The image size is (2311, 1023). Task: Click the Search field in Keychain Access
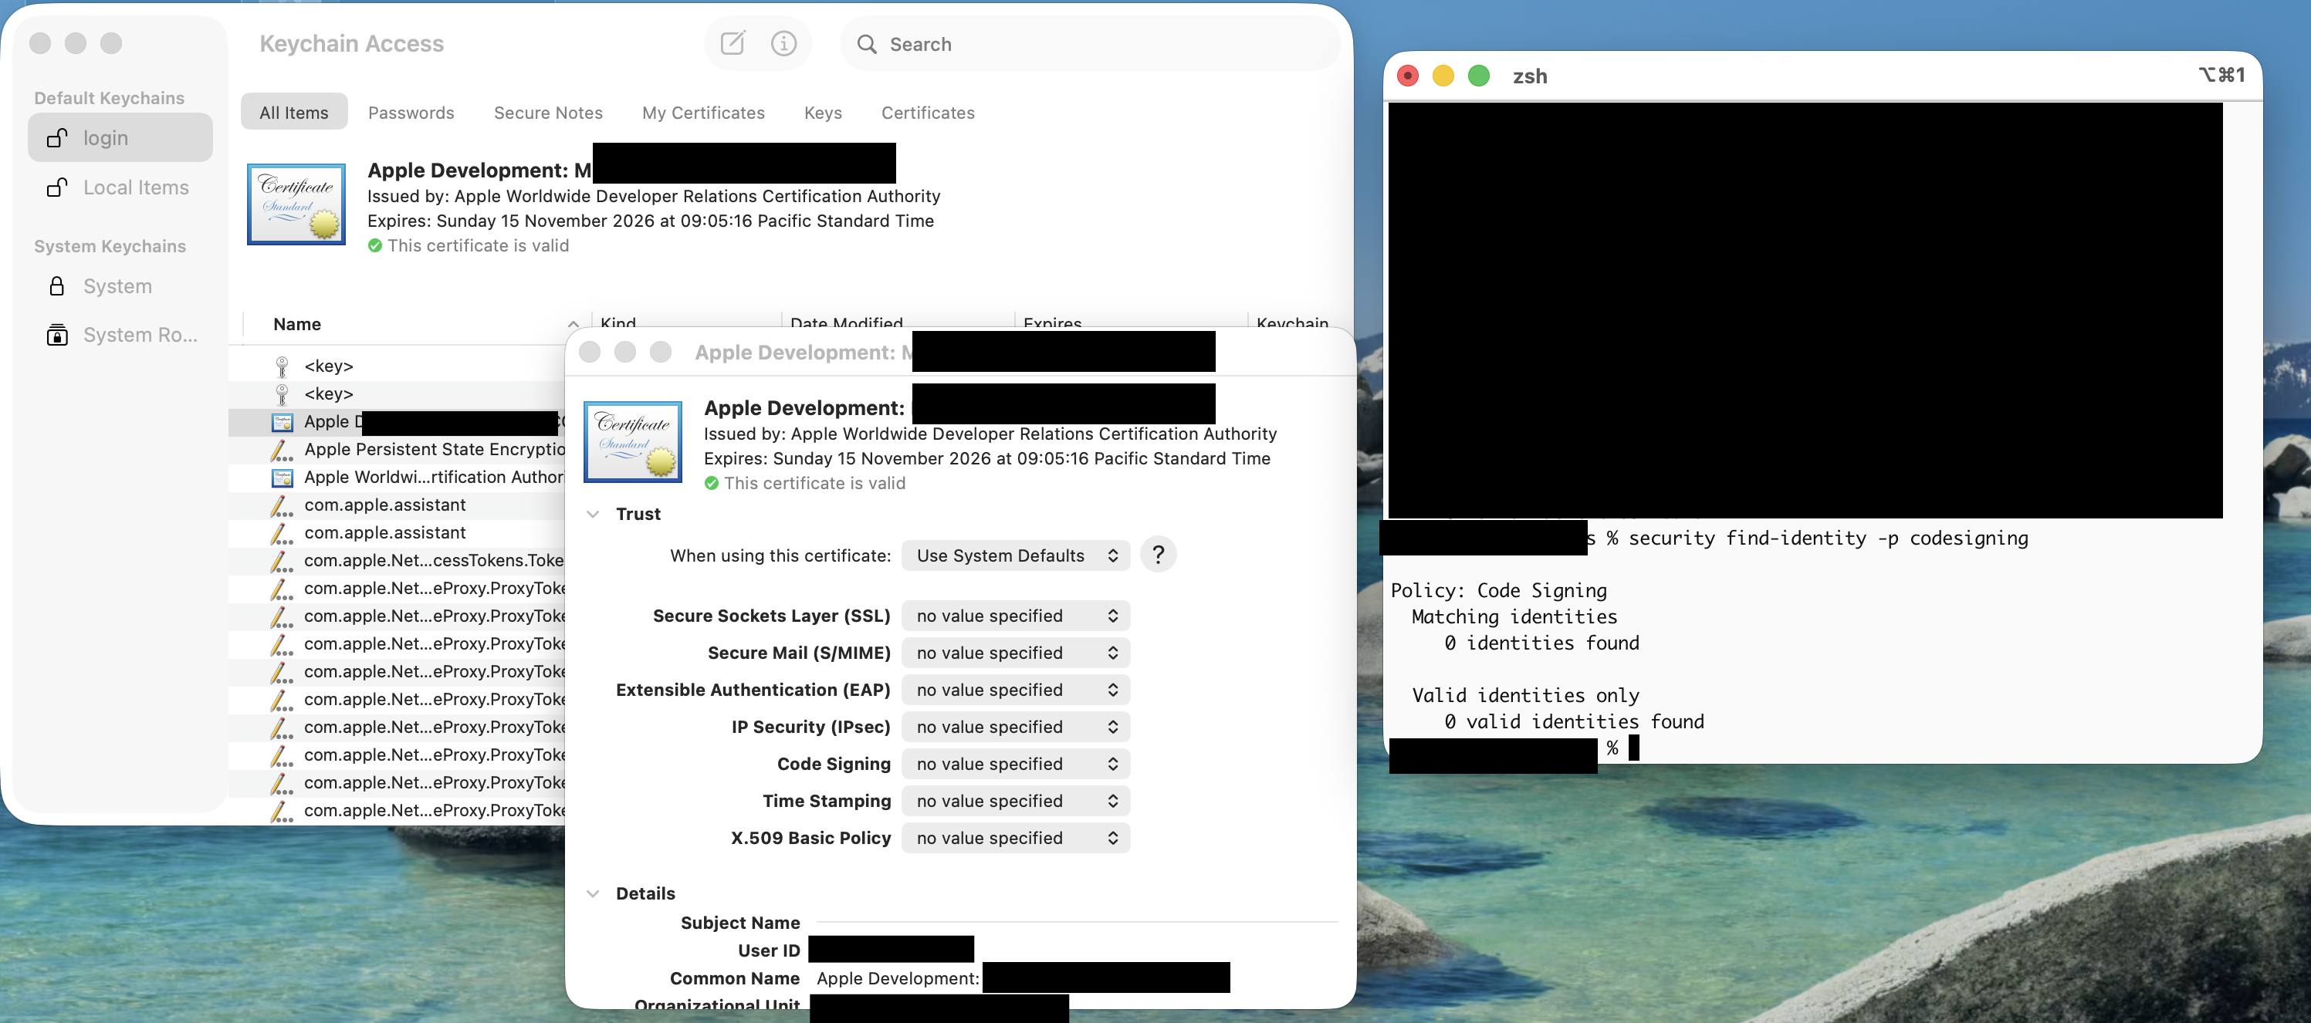(x=1089, y=44)
